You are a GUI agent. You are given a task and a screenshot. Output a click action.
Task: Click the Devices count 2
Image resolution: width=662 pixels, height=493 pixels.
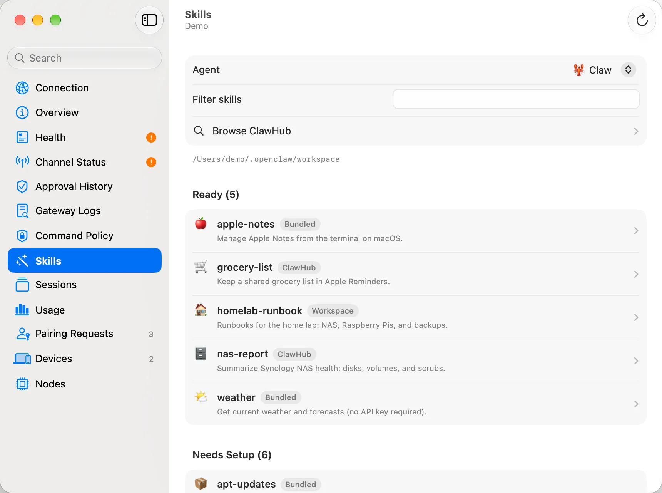[x=151, y=359]
